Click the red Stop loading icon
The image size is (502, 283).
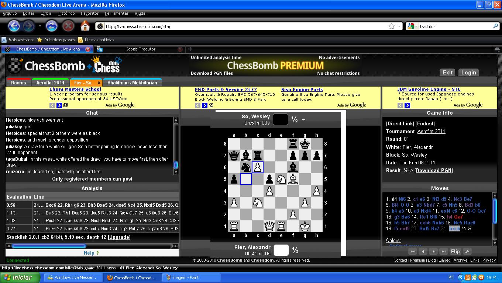(x=68, y=26)
